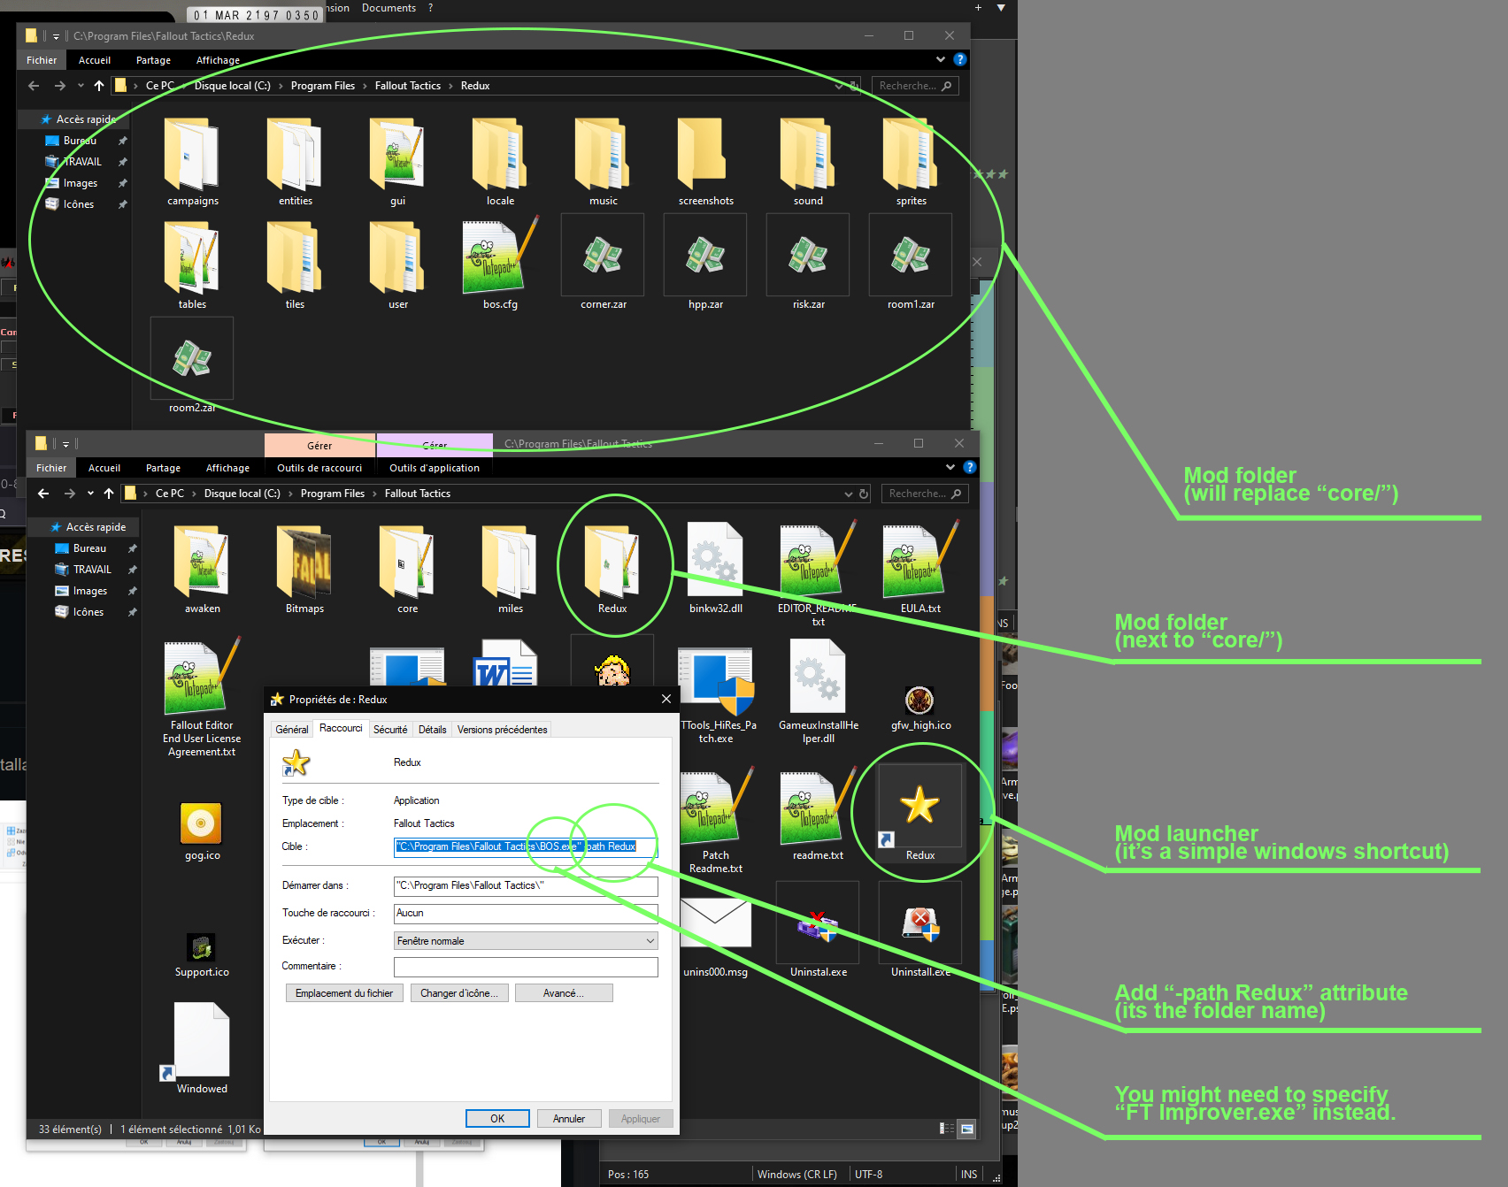
Task: Select the Redux star shortcut
Action: (x=920, y=814)
